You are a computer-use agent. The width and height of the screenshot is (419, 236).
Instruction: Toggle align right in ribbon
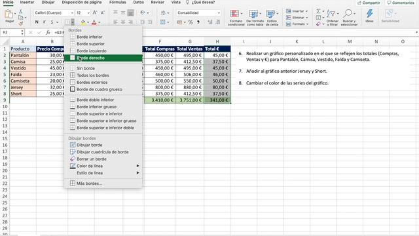coord(131,22)
